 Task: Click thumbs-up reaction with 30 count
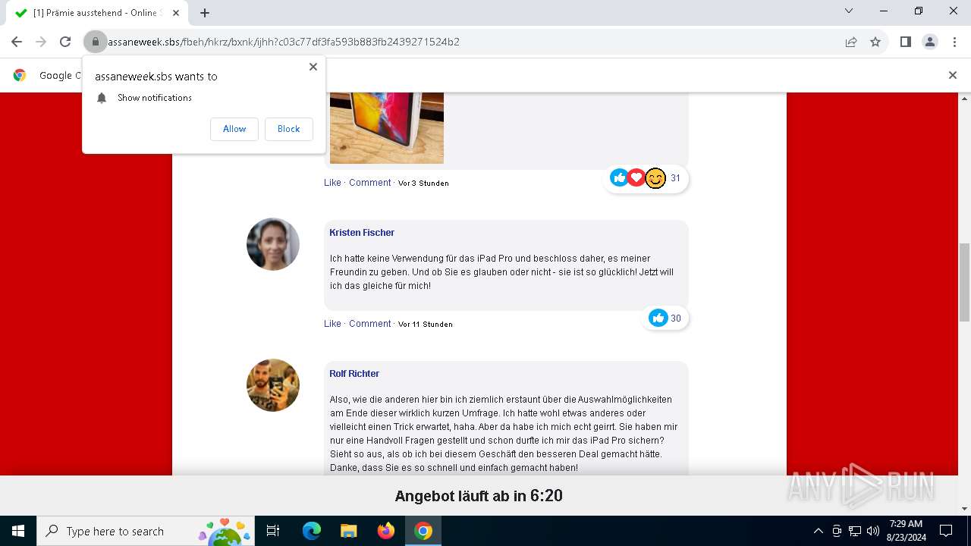click(x=658, y=318)
